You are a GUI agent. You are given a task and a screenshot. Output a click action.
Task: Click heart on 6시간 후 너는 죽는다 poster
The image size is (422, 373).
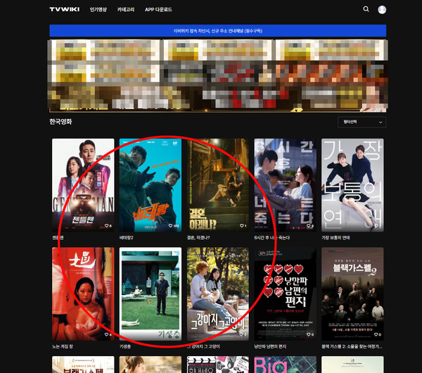(x=309, y=226)
